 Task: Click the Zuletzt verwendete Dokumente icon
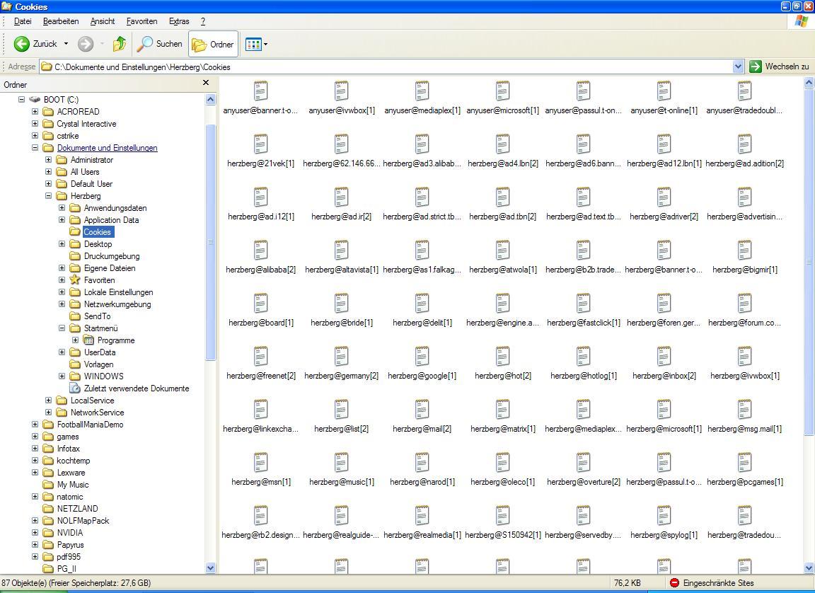pyautogui.click(x=75, y=388)
